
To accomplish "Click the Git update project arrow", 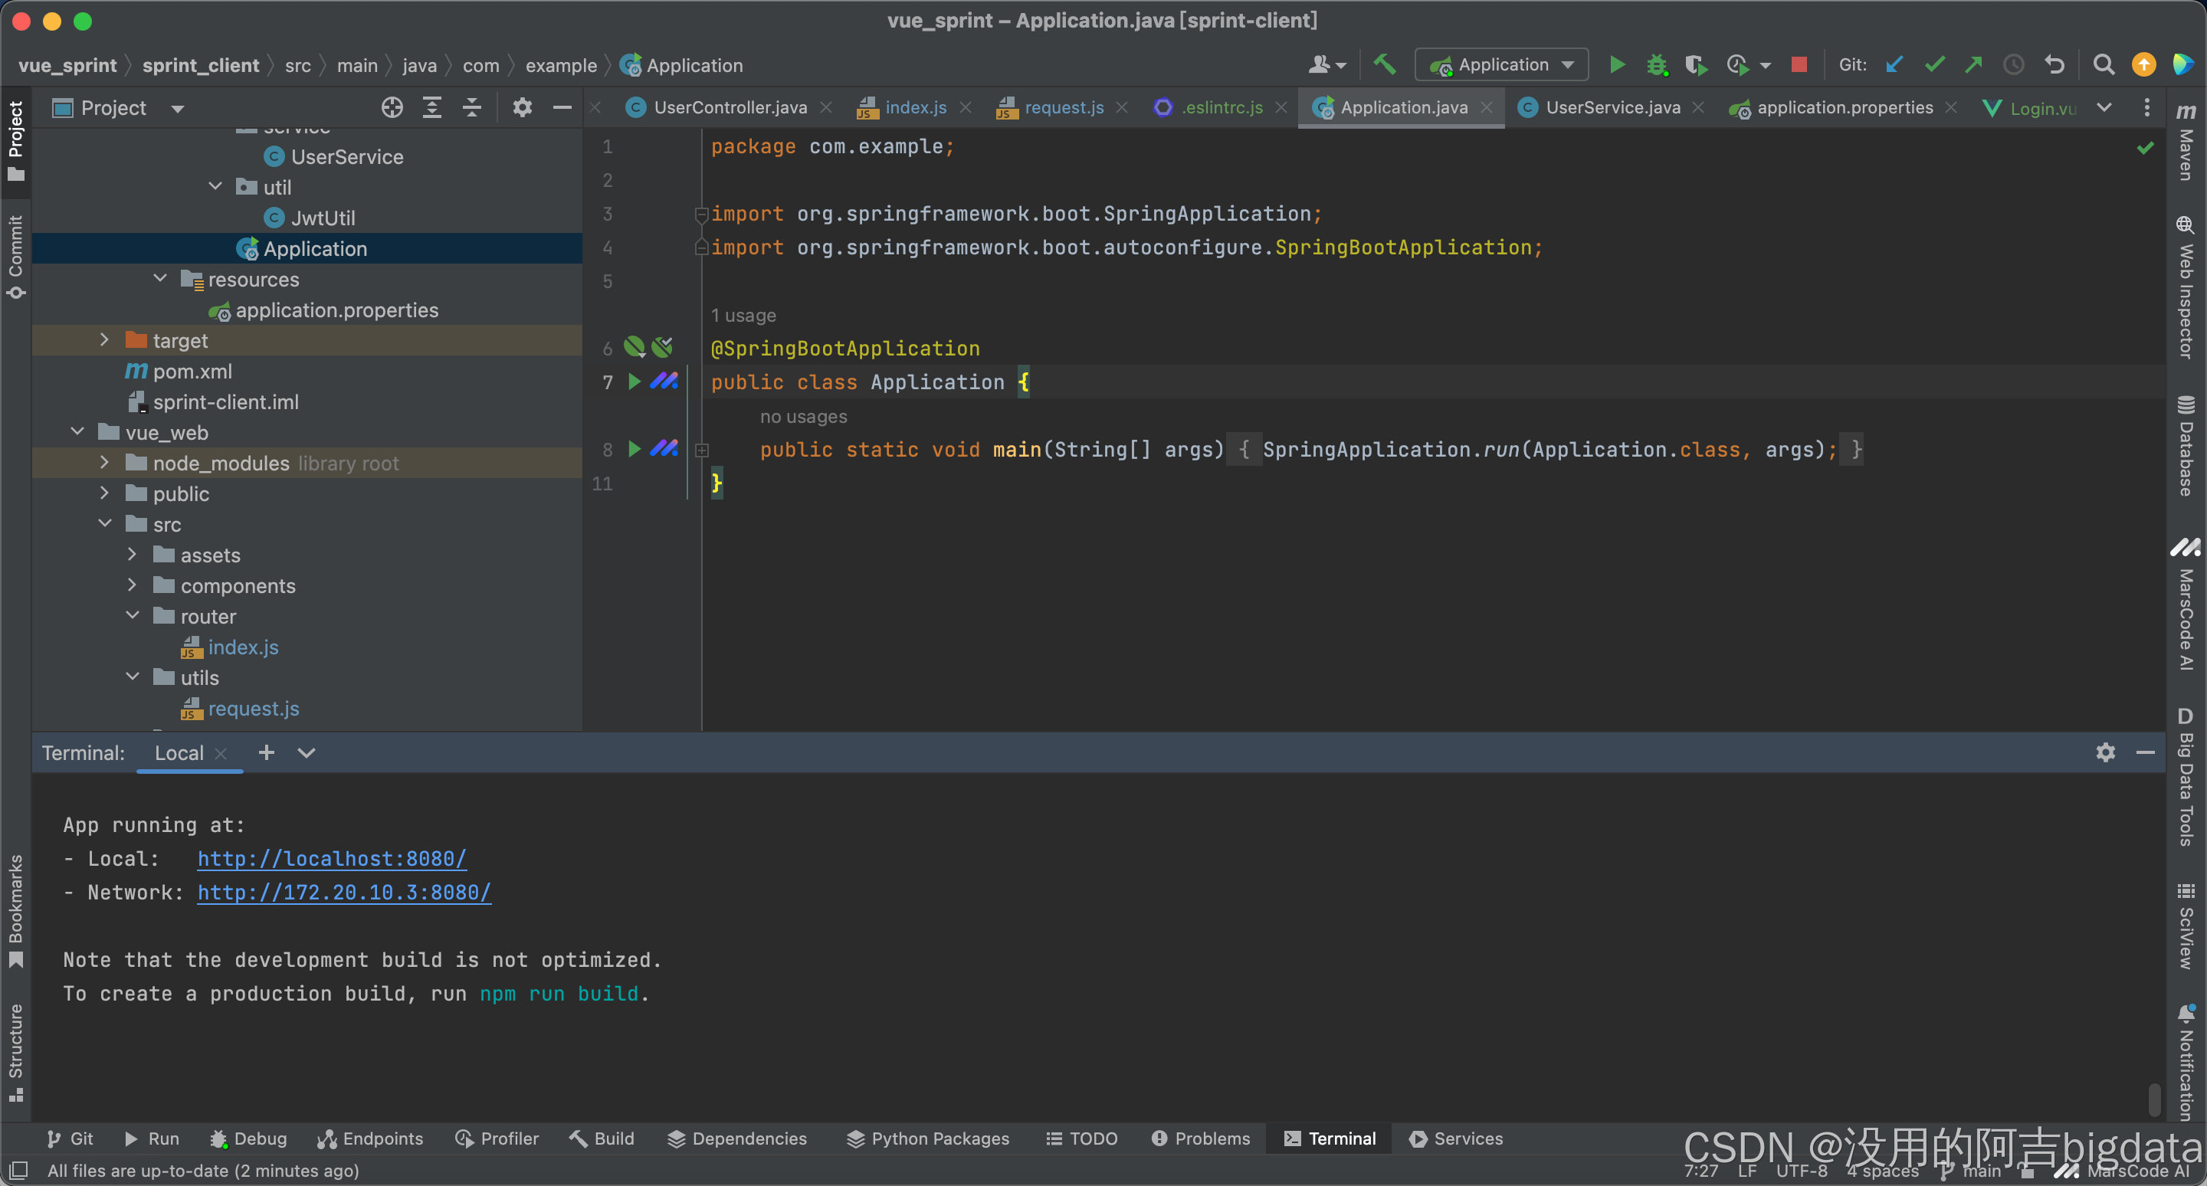I will pyautogui.click(x=1894, y=64).
